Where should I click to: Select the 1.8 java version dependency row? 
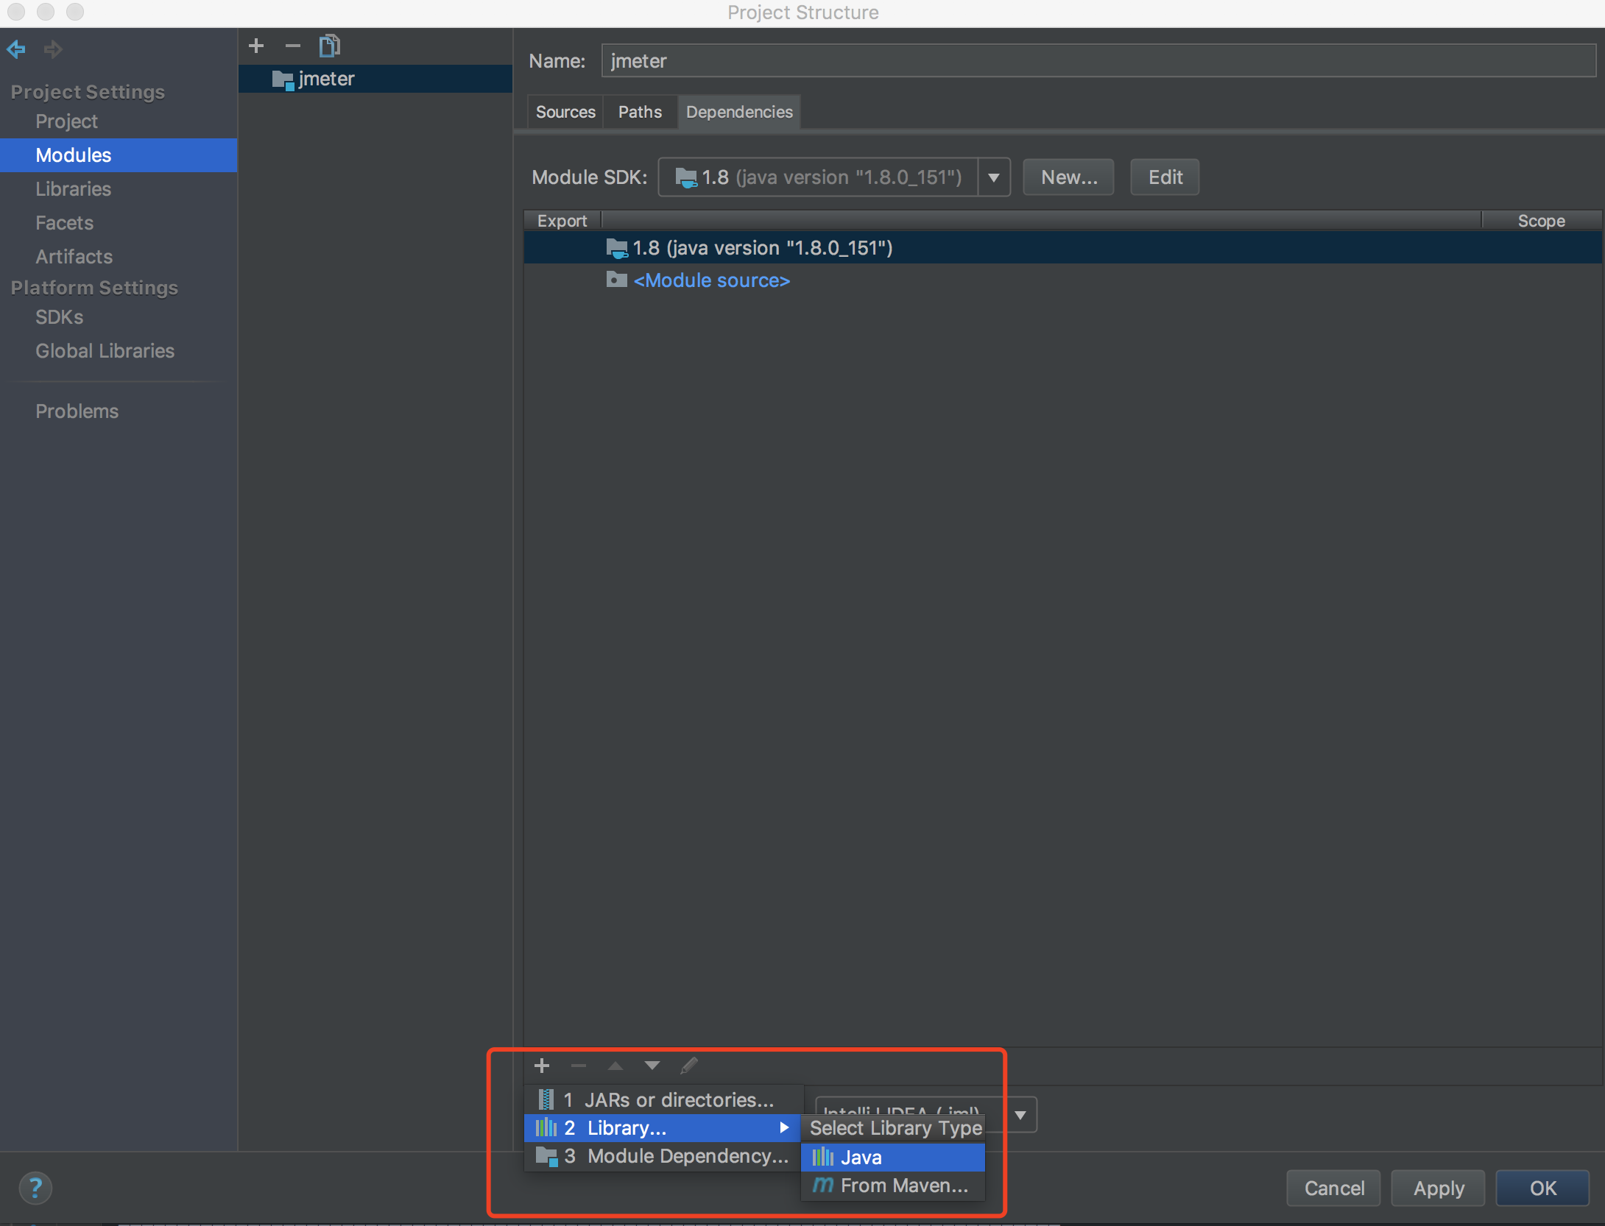(1062, 248)
